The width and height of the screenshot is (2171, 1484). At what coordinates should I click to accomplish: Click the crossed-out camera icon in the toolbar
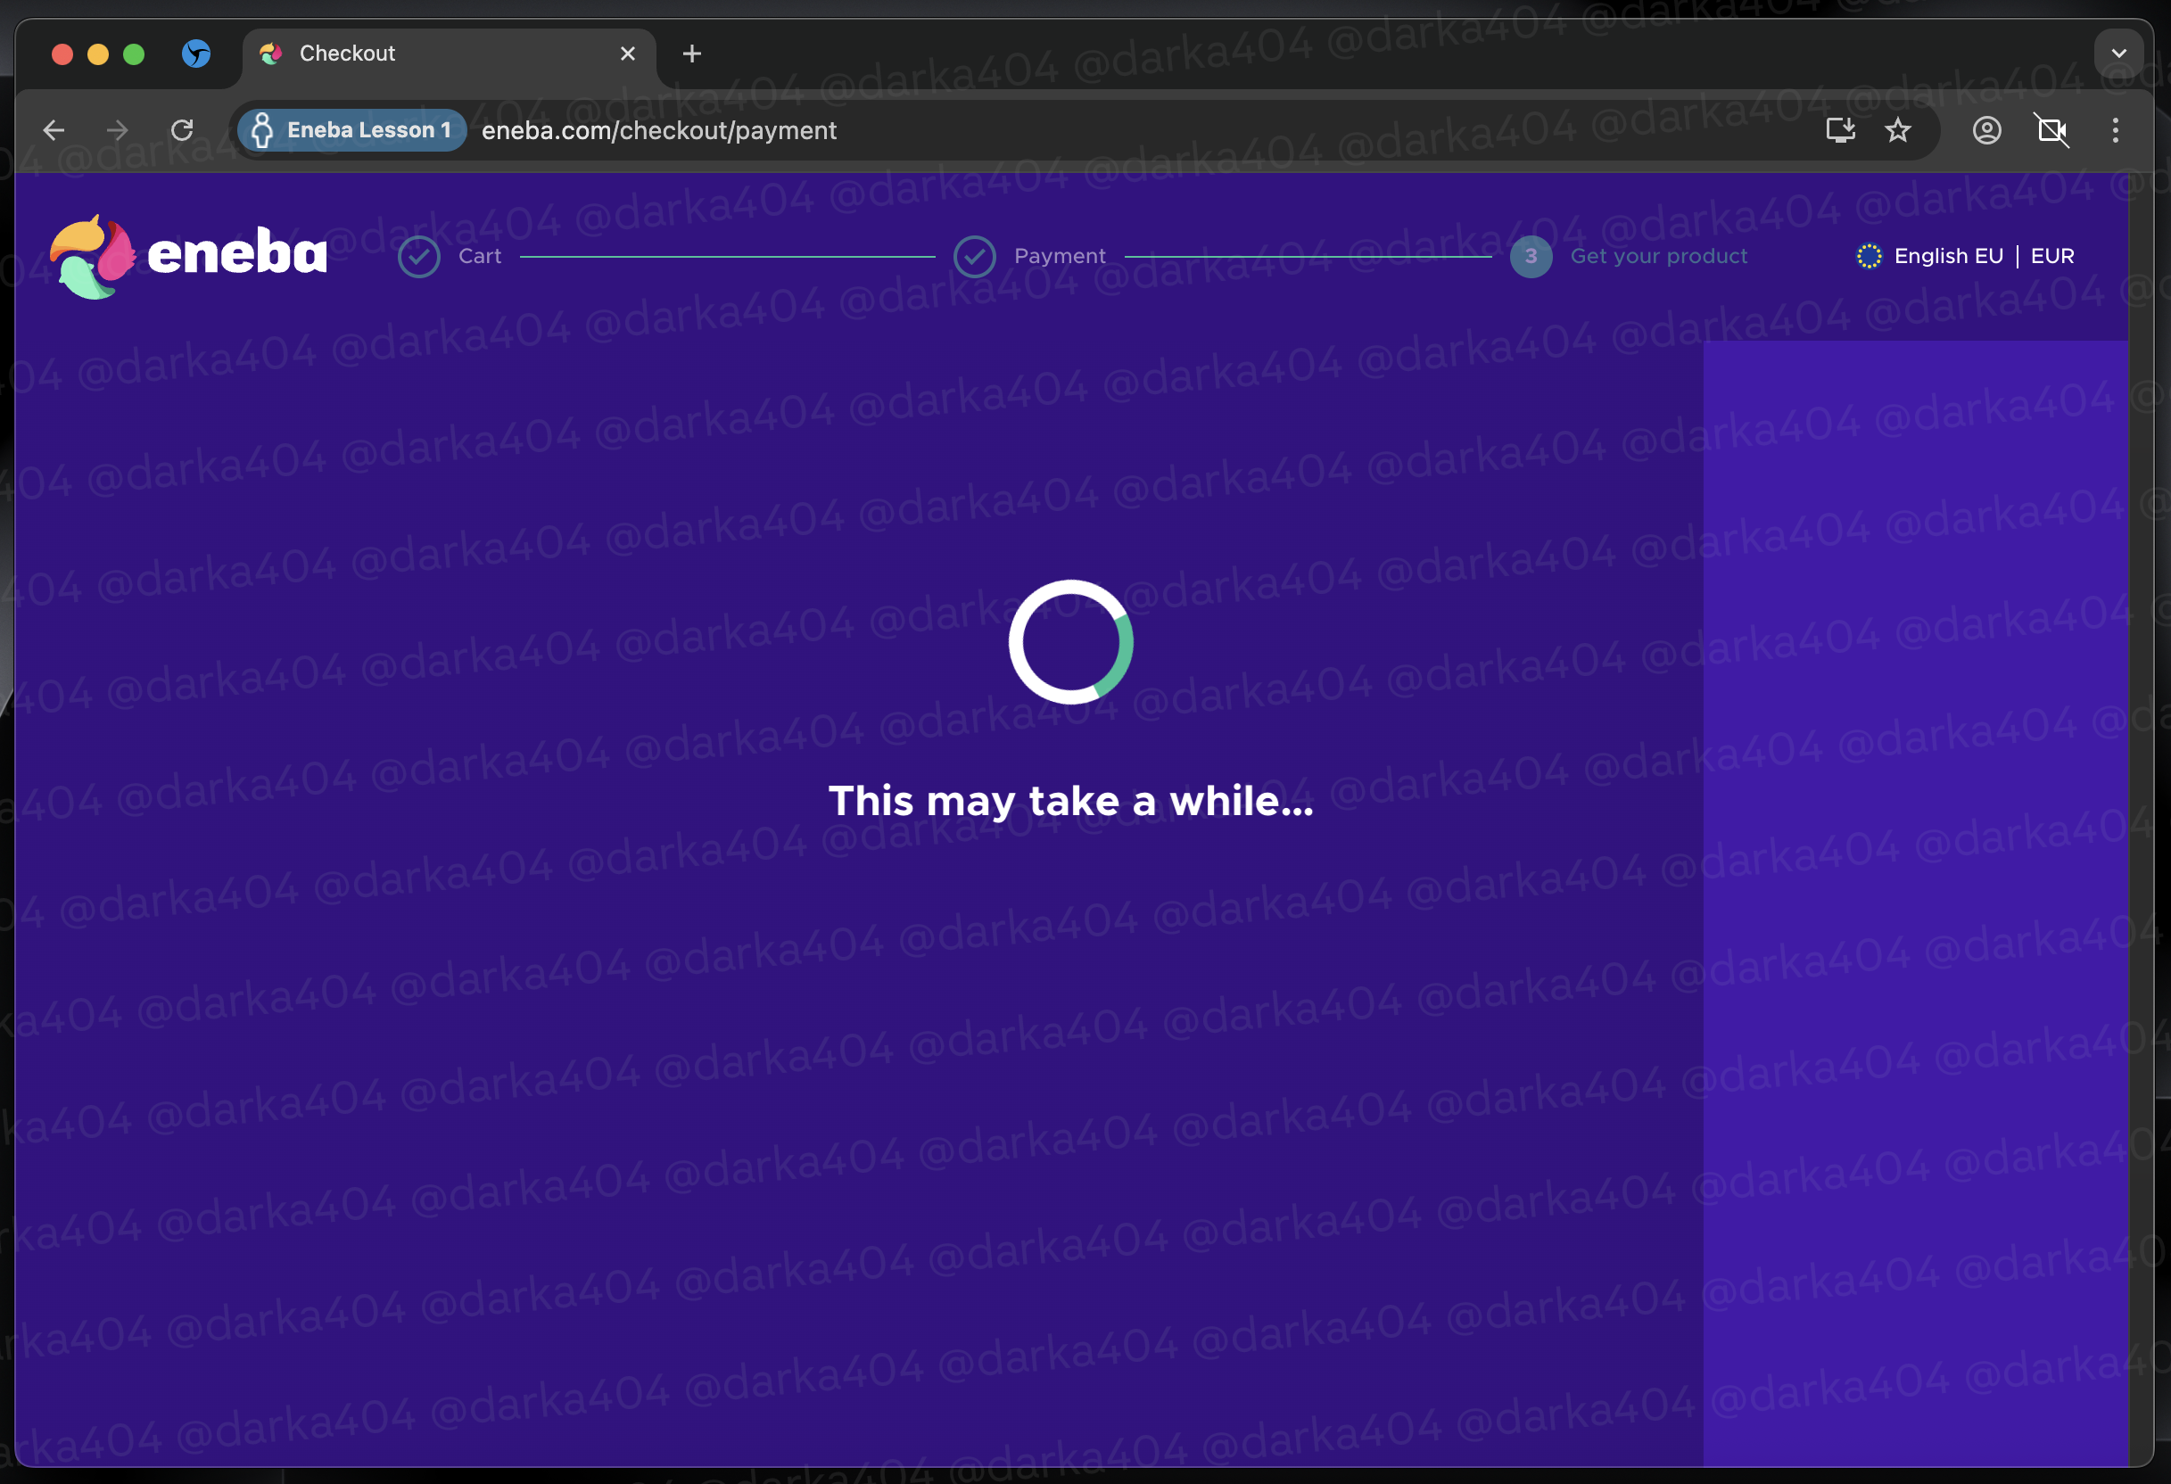click(2051, 130)
